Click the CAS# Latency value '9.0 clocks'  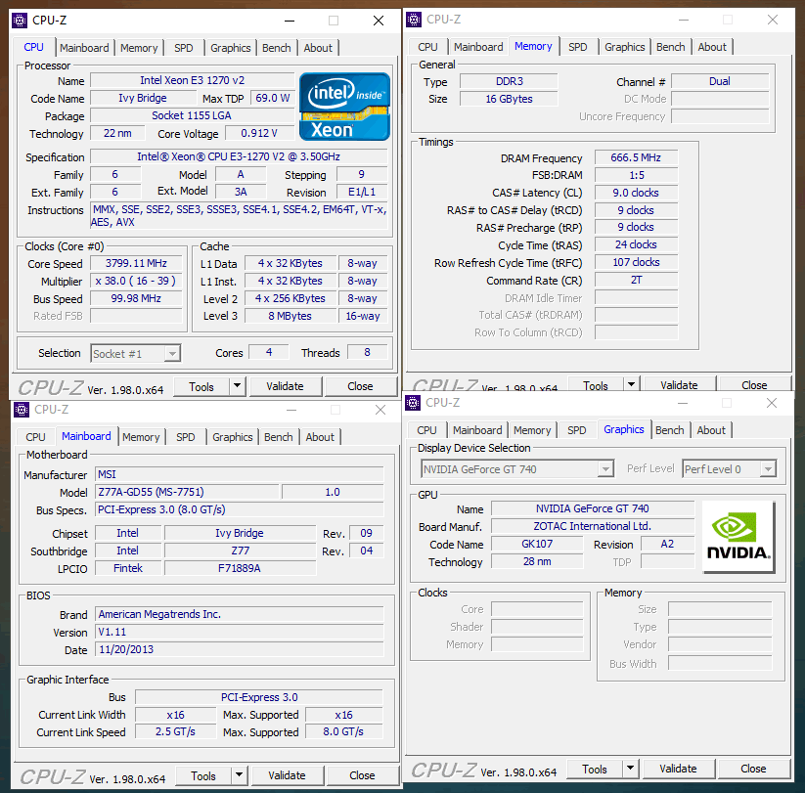click(x=636, y=193)
